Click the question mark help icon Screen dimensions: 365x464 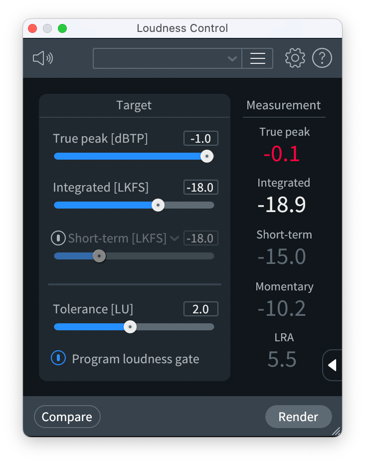click(322, 58)
